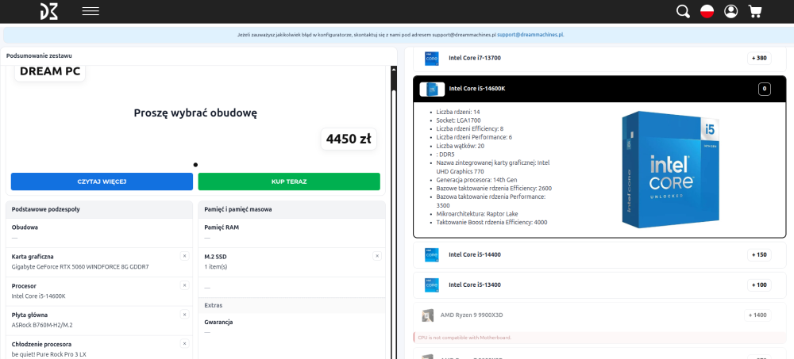Screen dimensions: 794x359
Task: Click the 1 item(s) text
Action: click(216, 266)
